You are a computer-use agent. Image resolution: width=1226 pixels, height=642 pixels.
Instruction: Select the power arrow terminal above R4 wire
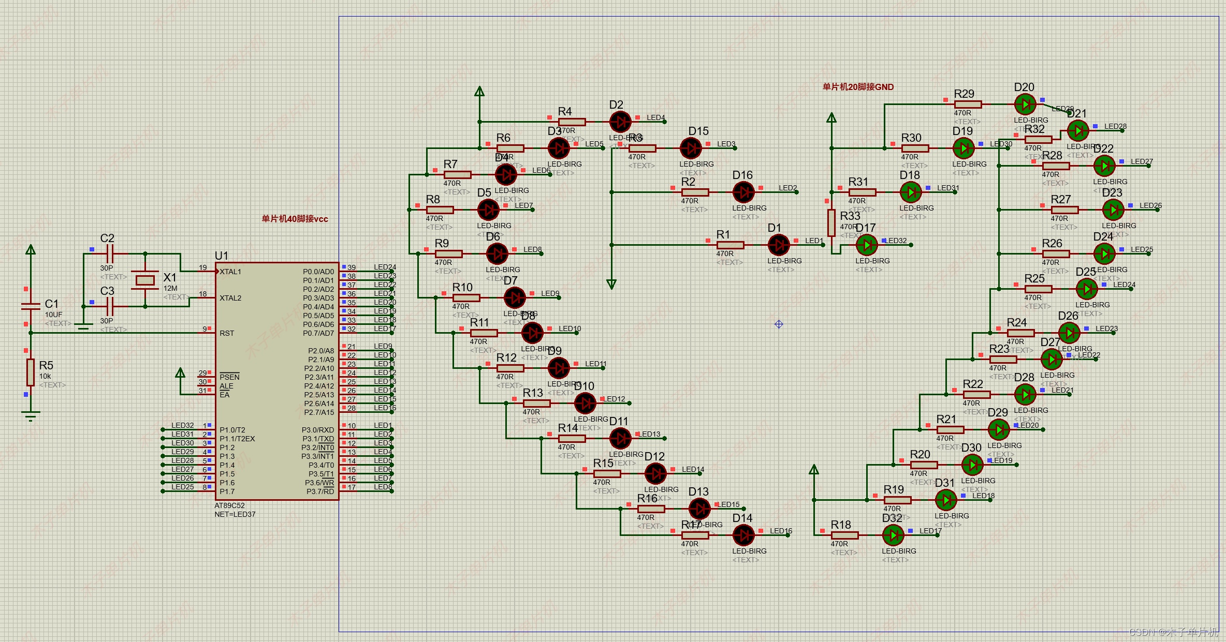pyautogui.click(x=479, y=92)
